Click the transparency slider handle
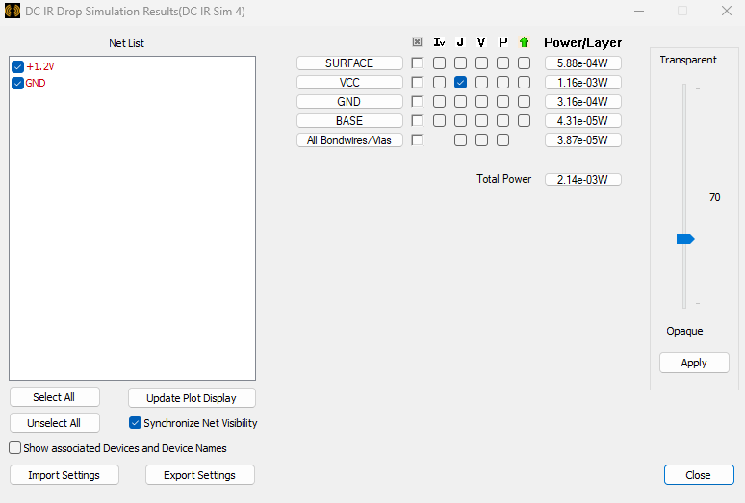 pyautogui.click(x=685, y=239)
